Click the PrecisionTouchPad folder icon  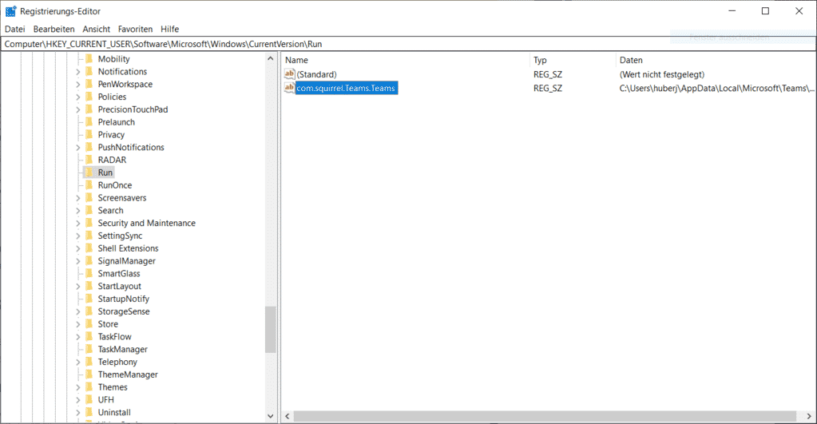click(89, 109)
